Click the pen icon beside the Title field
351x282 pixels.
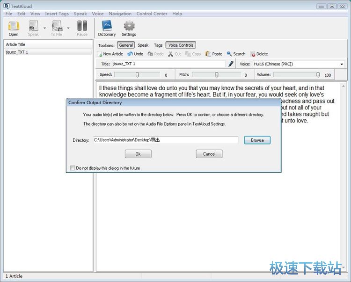[x=231, y=64]
